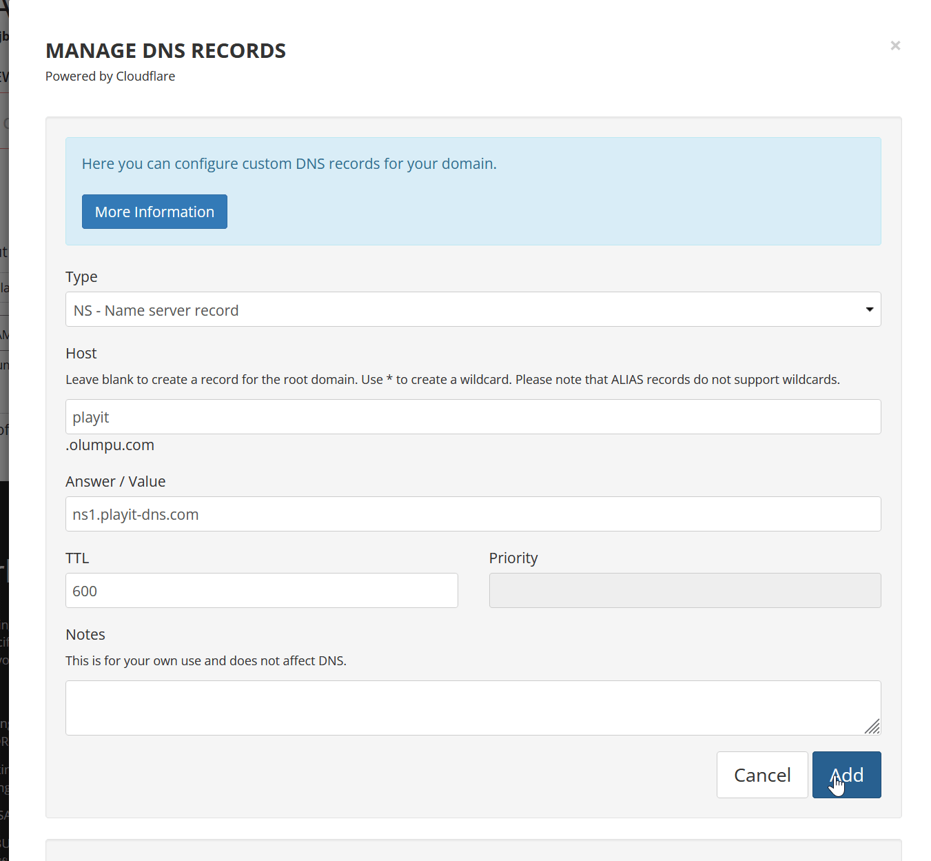The height and width of the screenshot is (861, 931).
Task: Click the Priority label
Action: [513, 558]
